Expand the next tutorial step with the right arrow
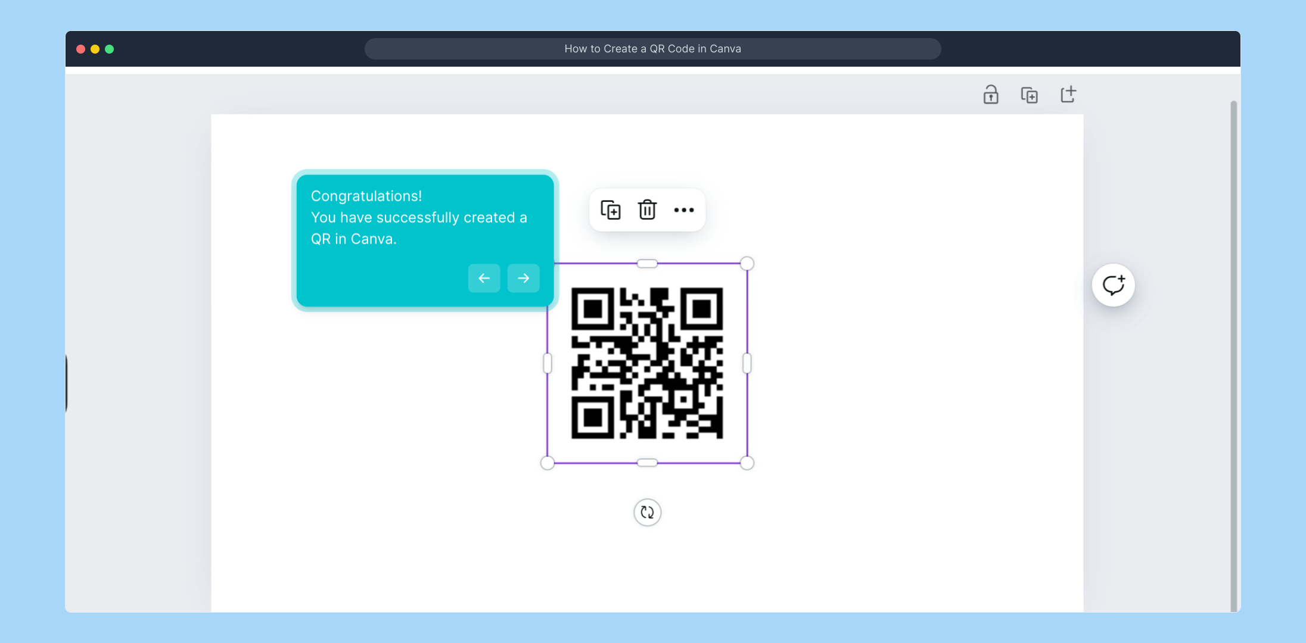Viewport: 1306px width, 643px height. click(x=523, y=278)
